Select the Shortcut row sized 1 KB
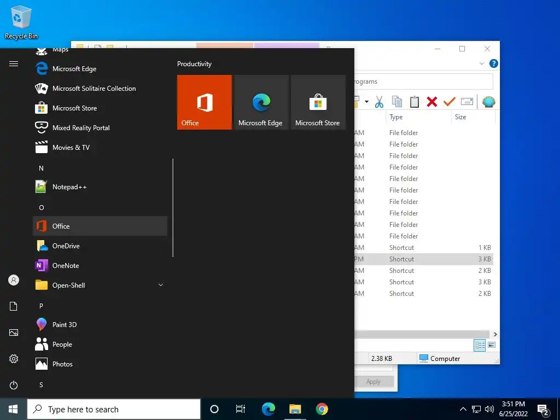 (x=424, y=248)
